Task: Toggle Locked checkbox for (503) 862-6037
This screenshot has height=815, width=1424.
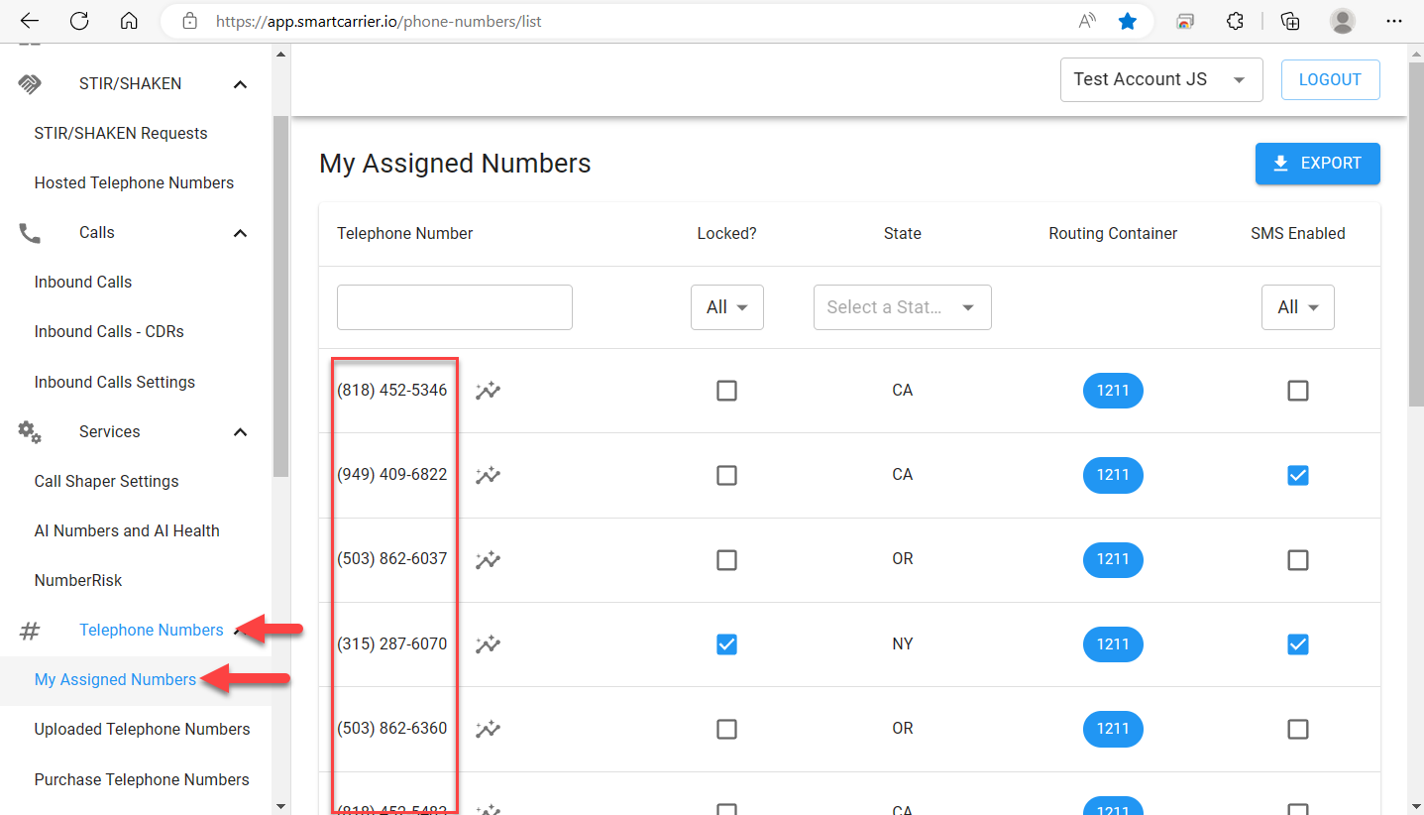Action: (x=726, y=559)
